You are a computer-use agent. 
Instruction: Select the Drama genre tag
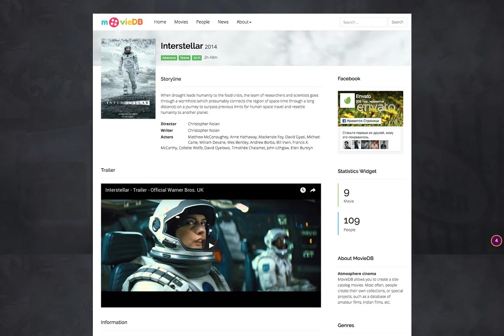coord(184,58)
